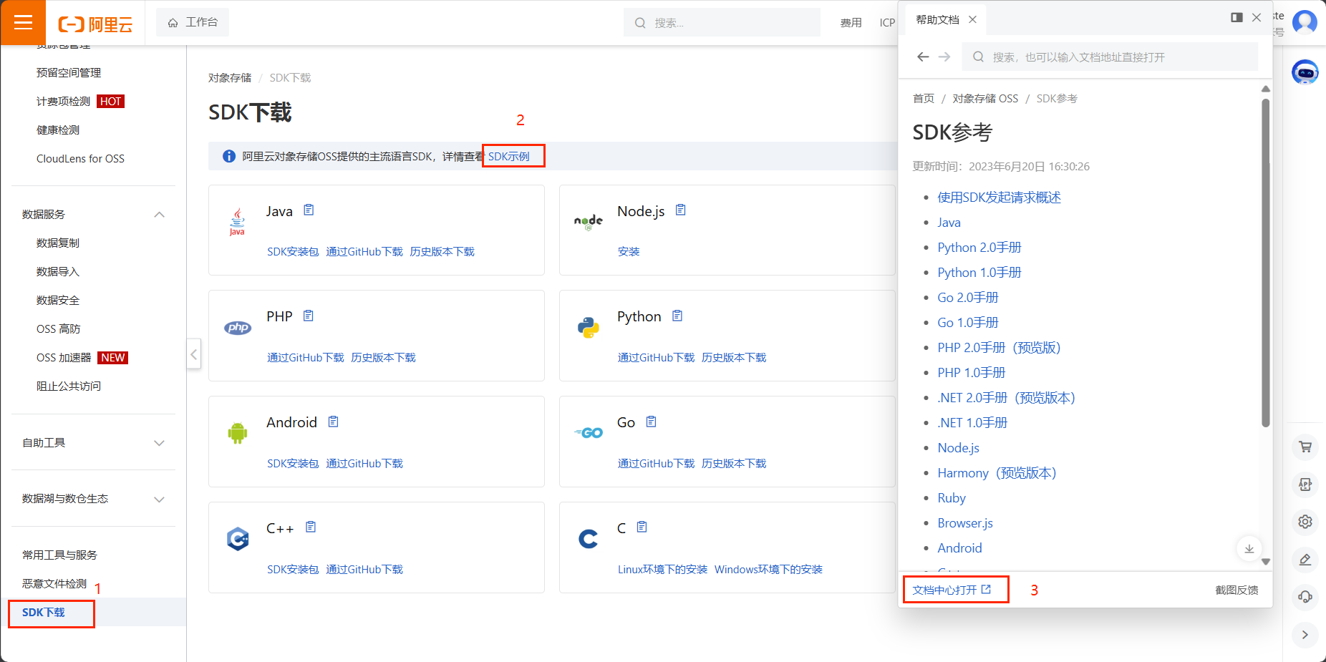Open 费用 menu in top bar

pyautogui.click(x=851, y=23)
